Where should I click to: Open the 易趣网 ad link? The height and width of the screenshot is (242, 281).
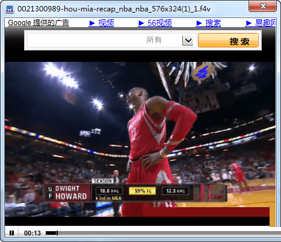click(265, 23)
